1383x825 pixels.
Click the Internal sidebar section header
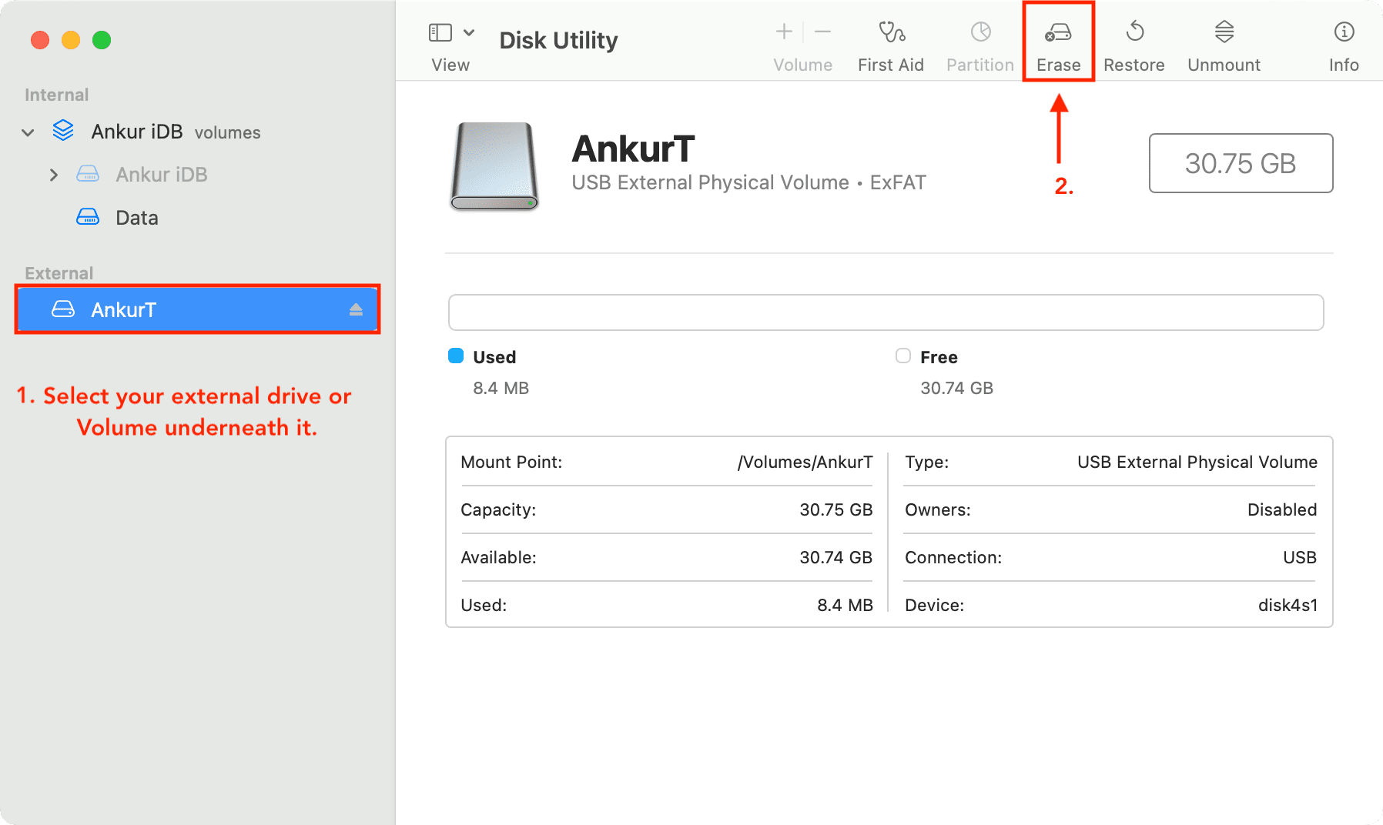(56, 95)
